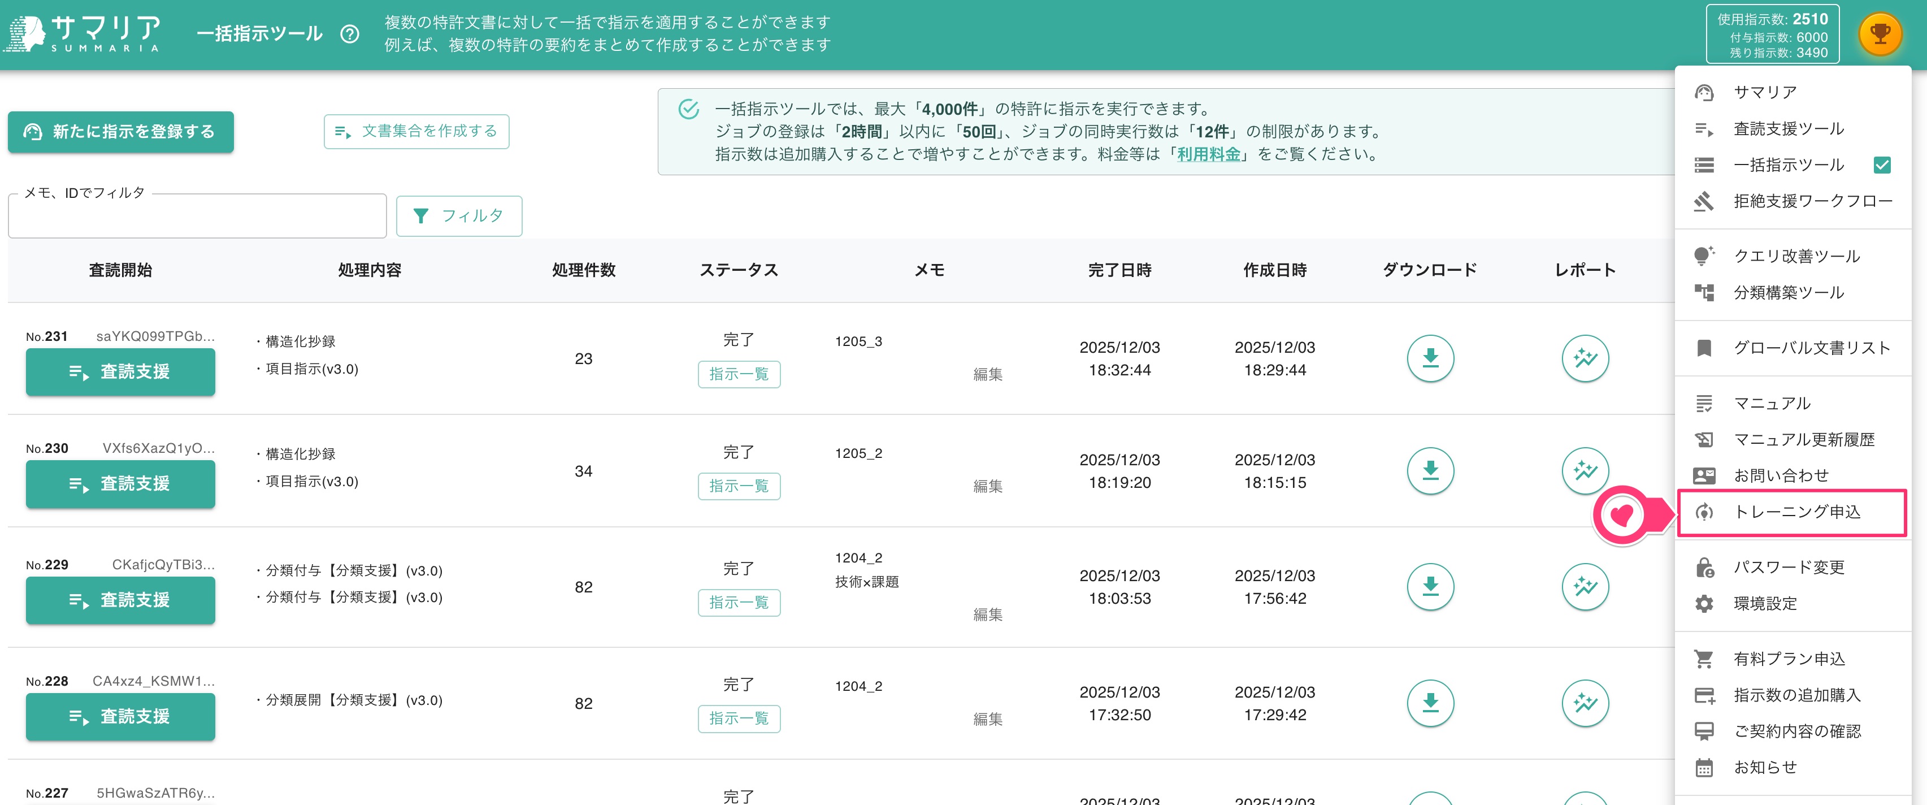This screenshot has height=805, width=1927.
Task: Click 分類展開【分類支援】(v3.0) text
Action: point(354,700)
